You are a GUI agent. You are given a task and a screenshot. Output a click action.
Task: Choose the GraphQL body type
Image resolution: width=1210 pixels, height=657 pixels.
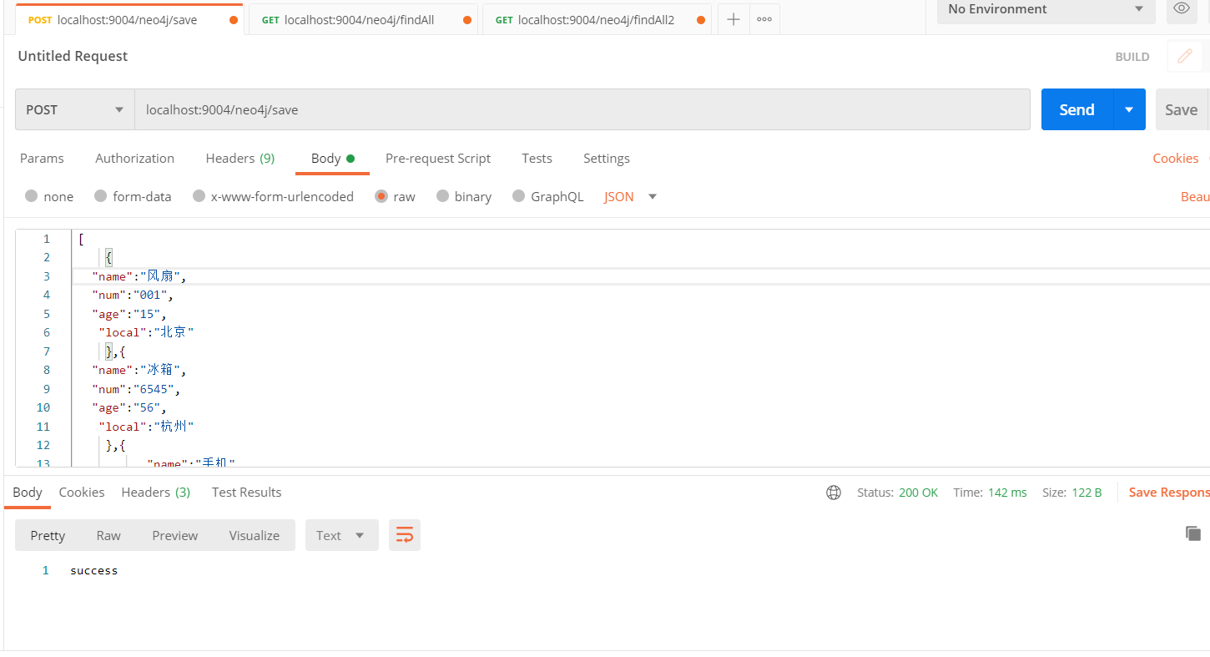[547, 197]
